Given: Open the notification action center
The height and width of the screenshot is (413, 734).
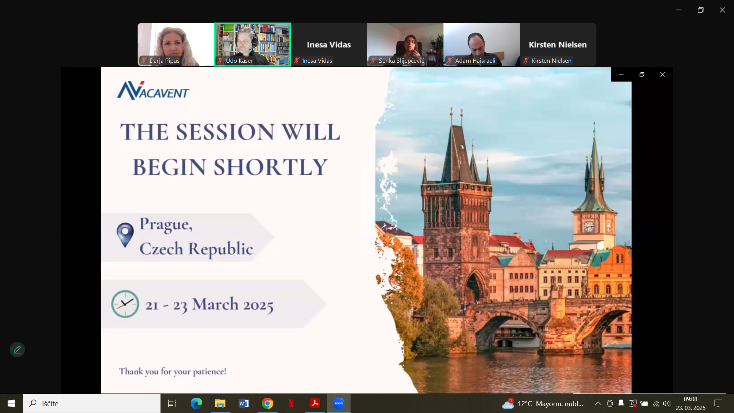Looking at the screenshot, I should (x=718, y=403).
